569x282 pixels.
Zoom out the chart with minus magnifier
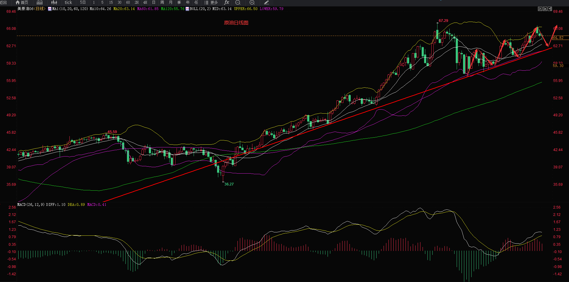(238, 2)
